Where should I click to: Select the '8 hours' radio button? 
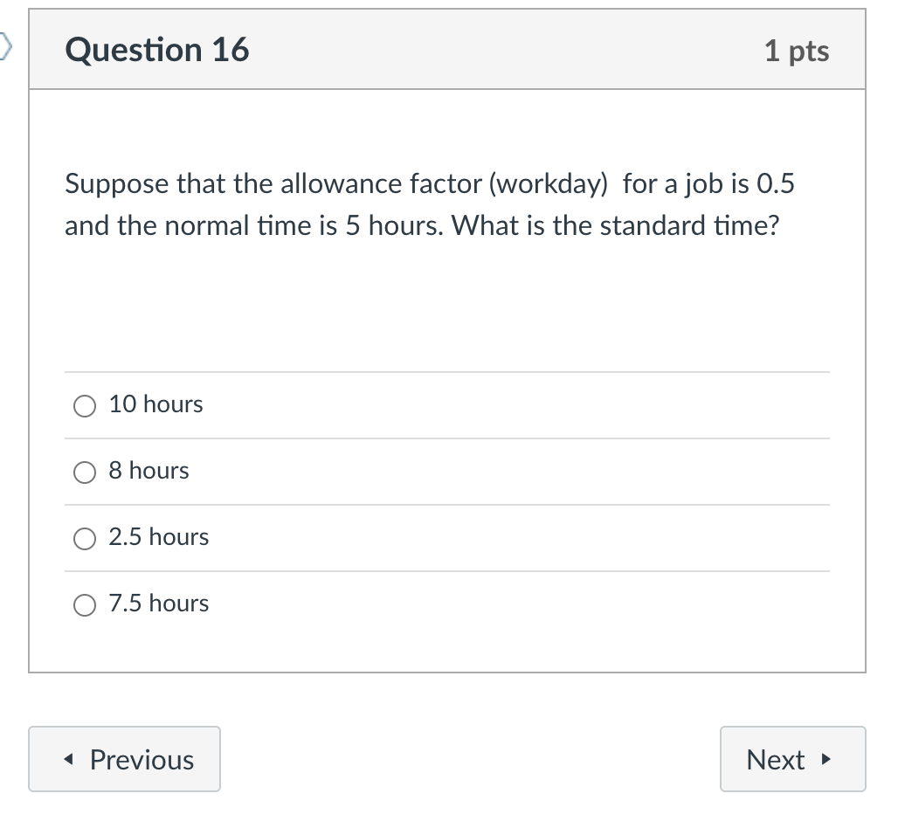click(x=84, y=472)
